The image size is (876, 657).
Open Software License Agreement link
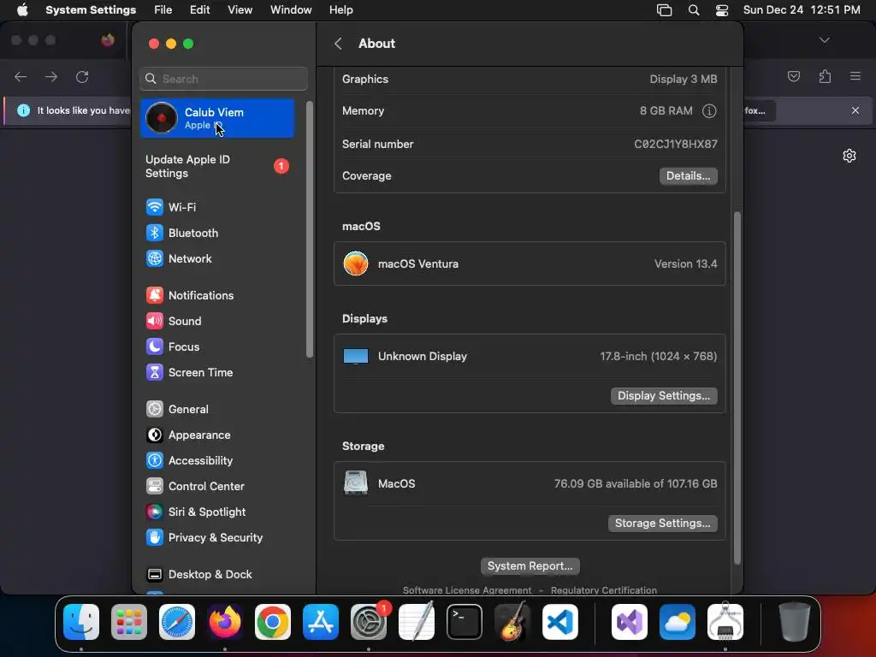467,590
